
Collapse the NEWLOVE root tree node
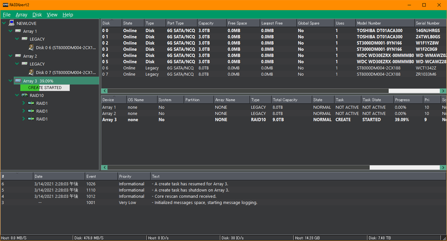click(4, 23)
